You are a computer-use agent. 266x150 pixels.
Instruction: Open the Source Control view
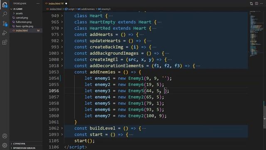pos(5,23)
